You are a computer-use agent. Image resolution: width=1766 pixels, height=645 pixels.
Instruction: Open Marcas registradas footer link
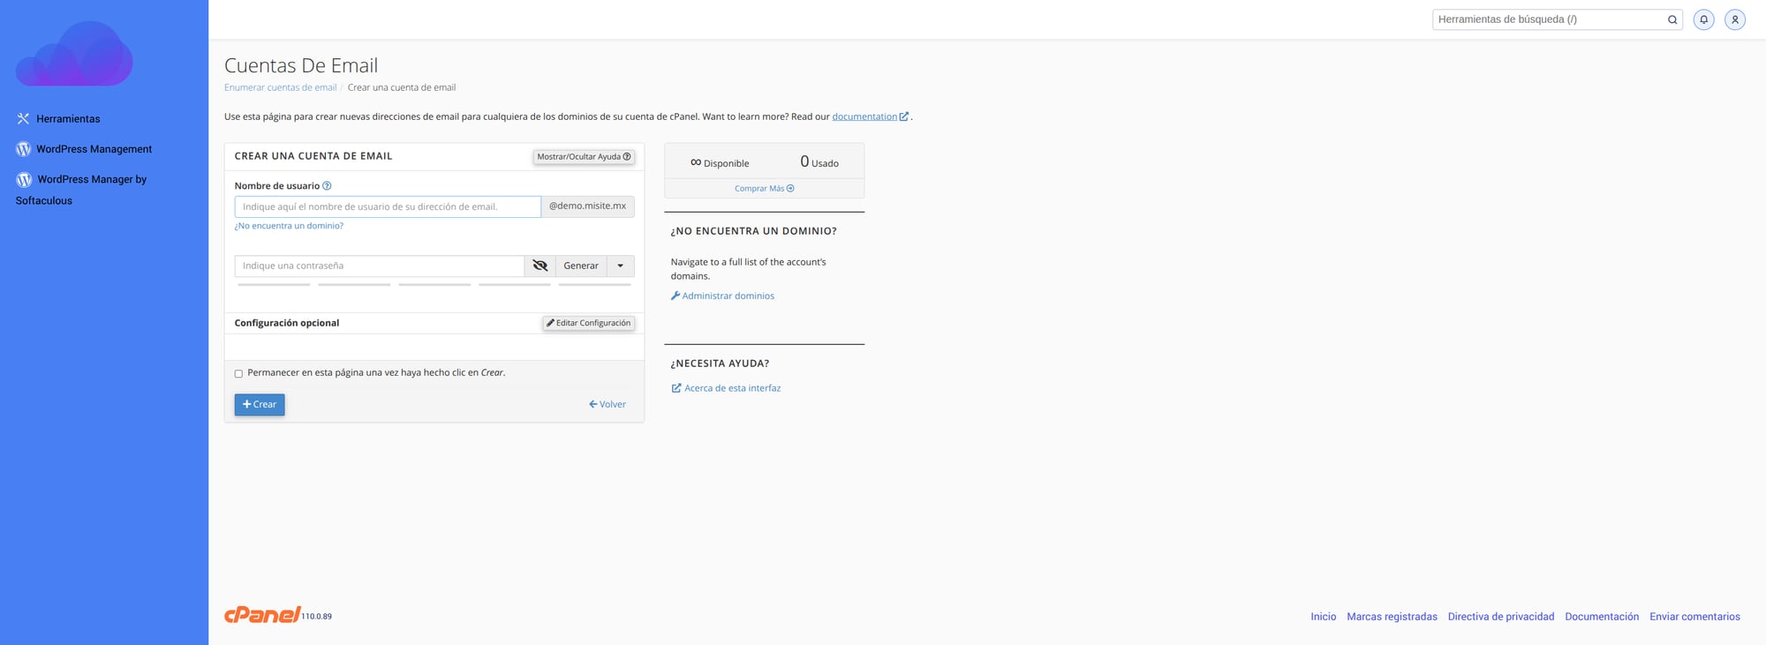pyautogui.click(x=1392, y=617)
